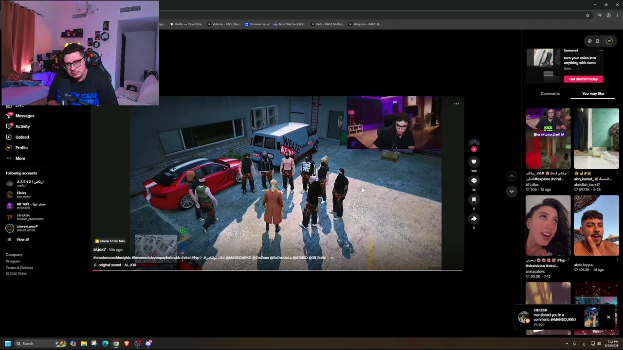
Task: Open the Vehicles - RAGE bookmark
Action: (224, 24)
